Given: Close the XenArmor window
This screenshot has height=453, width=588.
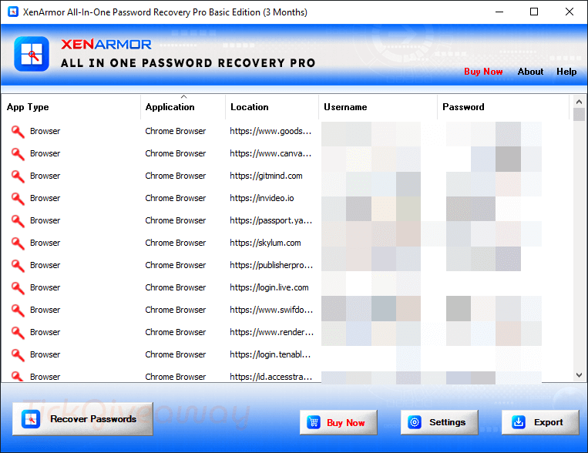Looking at the screenshot, I should tap(570, 12).
